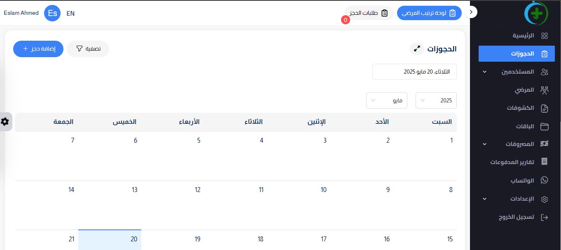Image resolution: width=561 pixels, height=250 pixels.
Task: Expand the الإعدادات submenu chevron
Action: (x=484, y=199)
